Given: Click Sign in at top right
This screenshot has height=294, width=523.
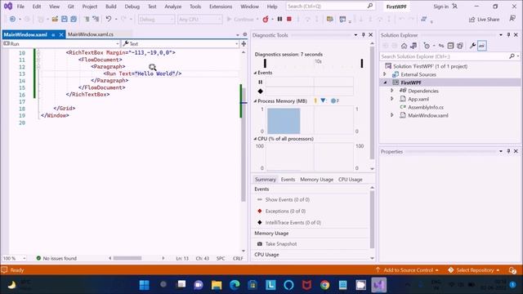Looking at the screenshot, I should [440, 7].
